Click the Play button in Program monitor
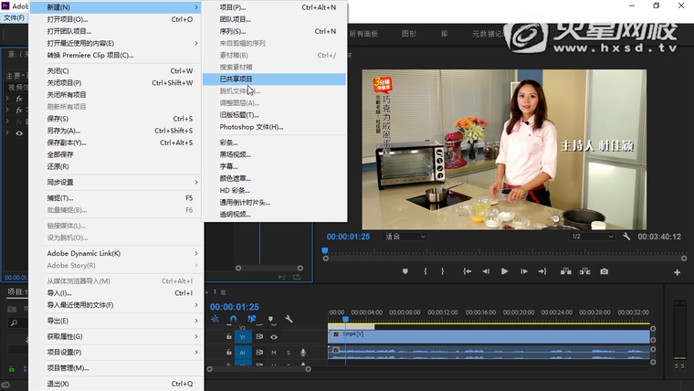Viewport: 694px width, 391px height. click(503, 271)
